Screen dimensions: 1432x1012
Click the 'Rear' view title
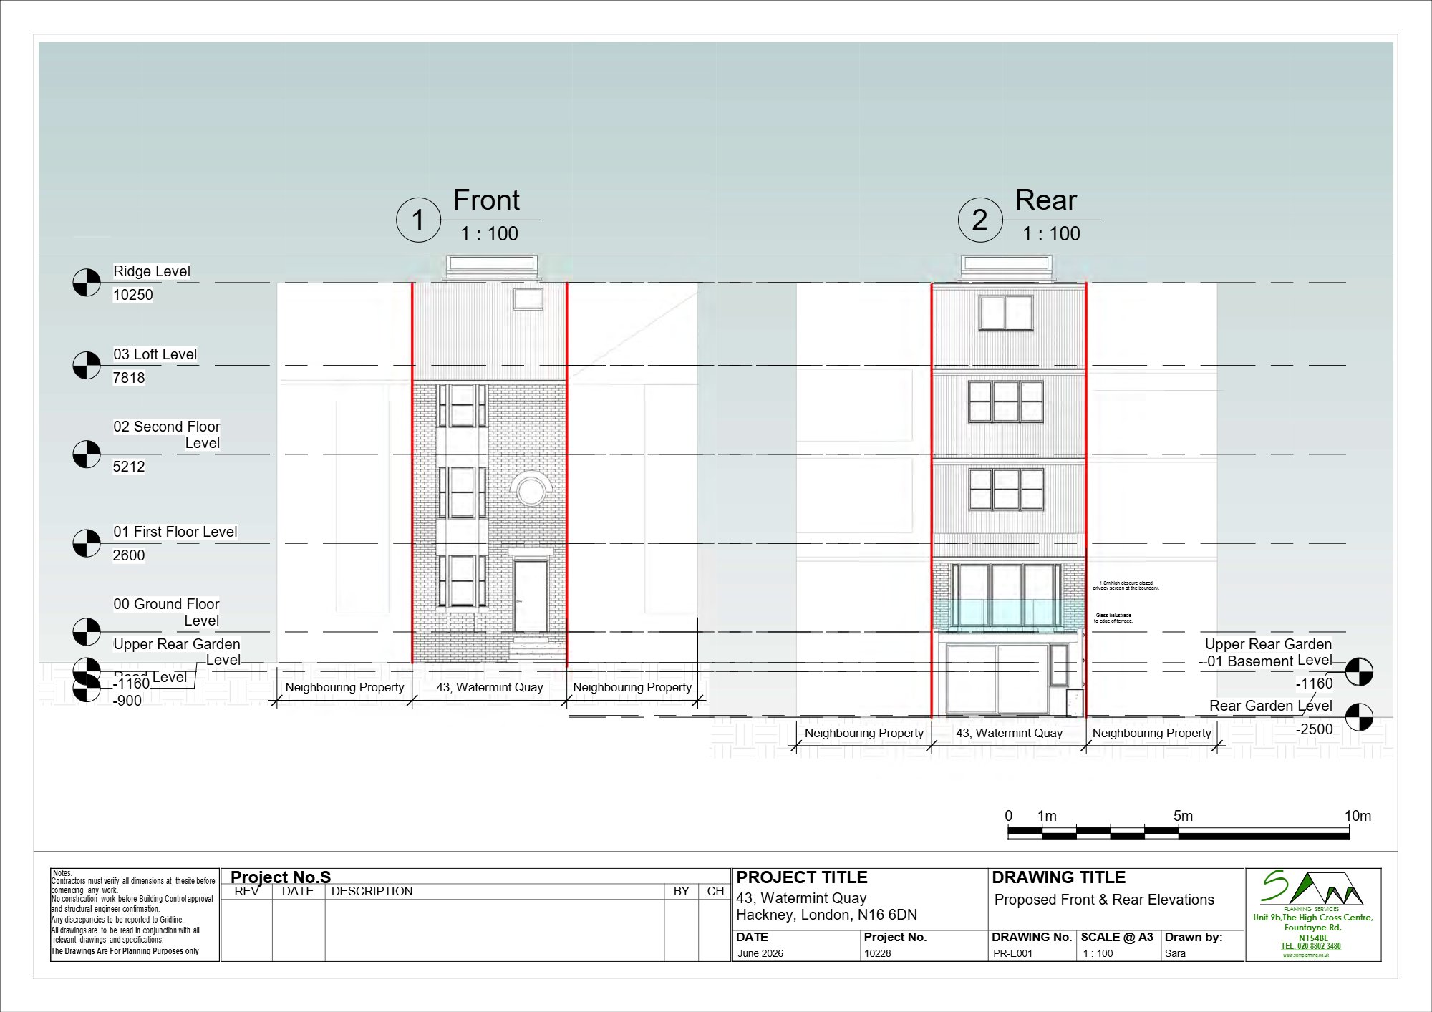pyautogui.click(x=1046, y=200)
